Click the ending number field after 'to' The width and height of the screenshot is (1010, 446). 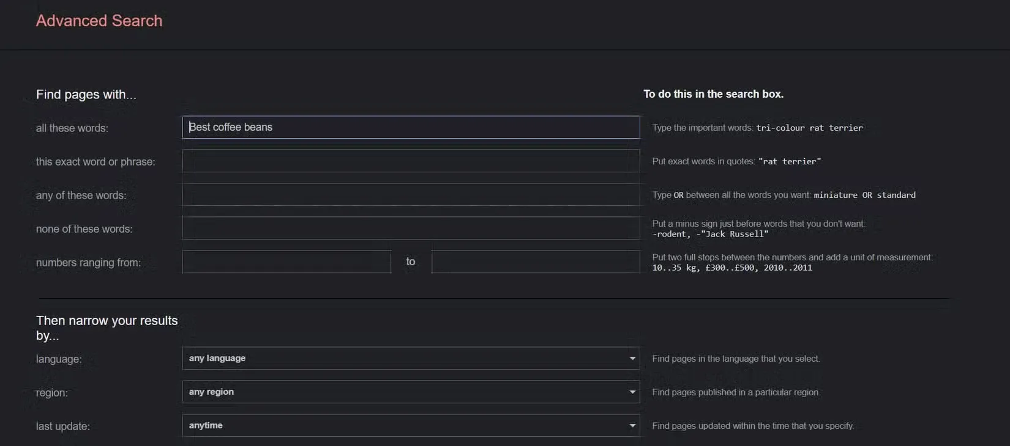(535, 262)
